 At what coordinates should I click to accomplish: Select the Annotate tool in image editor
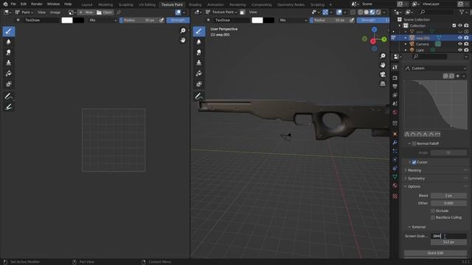pos(9,96)
